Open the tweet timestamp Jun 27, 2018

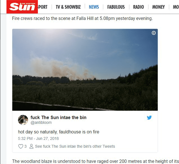[38, 138]
